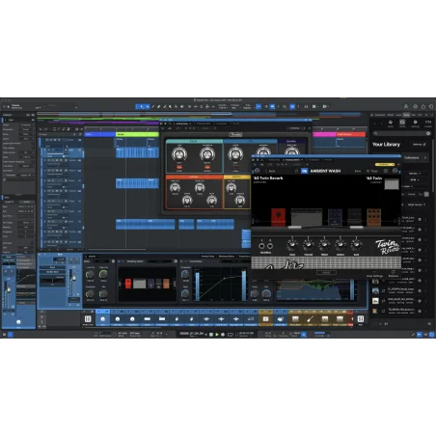Click the first knob in Analog Delay teal section
The width and height of the screenshot is (436, 436).
pos(179,154)
